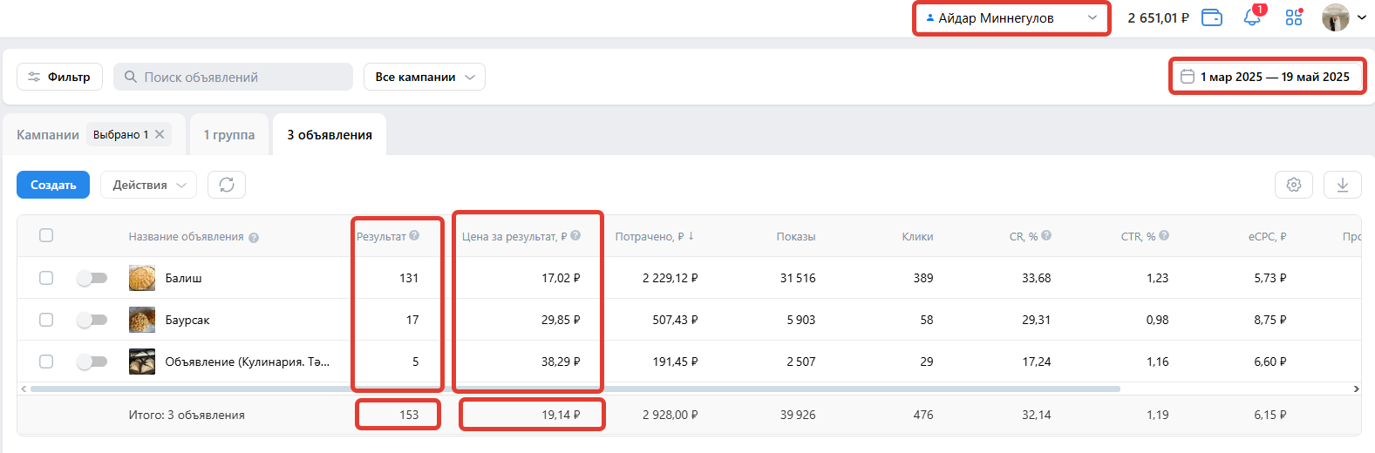Sort by Потрачено, ₽ column header

[655, 236]
